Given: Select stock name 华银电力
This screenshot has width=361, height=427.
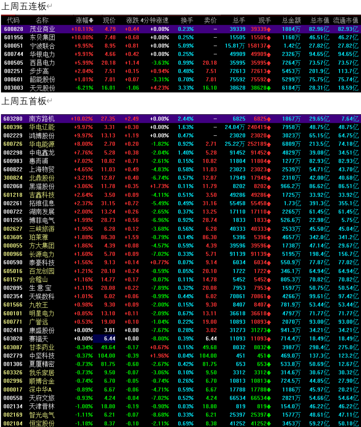Looking at the screenshot, I should click(42, 54).
